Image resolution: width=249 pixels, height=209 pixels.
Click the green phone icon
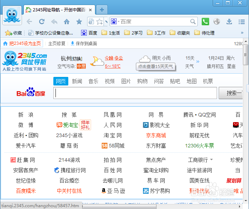205,21
